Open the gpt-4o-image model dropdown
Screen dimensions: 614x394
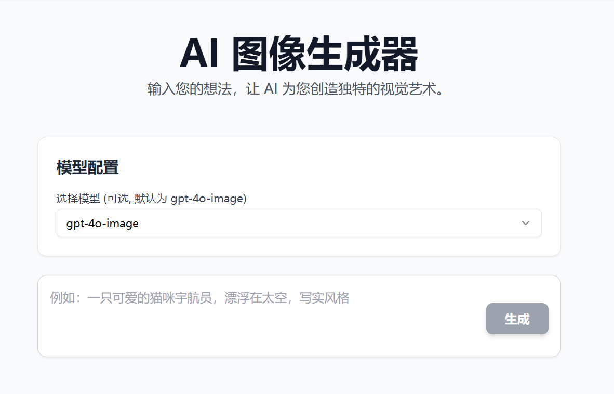pos(299,223)
